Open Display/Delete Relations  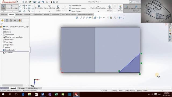click(98, 7)
